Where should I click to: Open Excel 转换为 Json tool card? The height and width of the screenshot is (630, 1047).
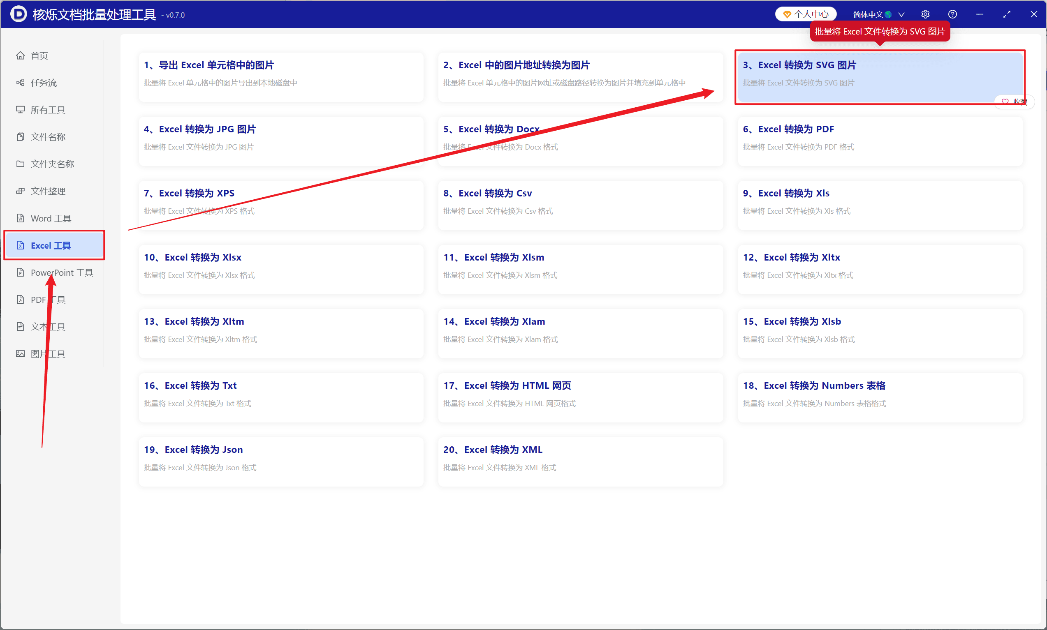point(281,462)
